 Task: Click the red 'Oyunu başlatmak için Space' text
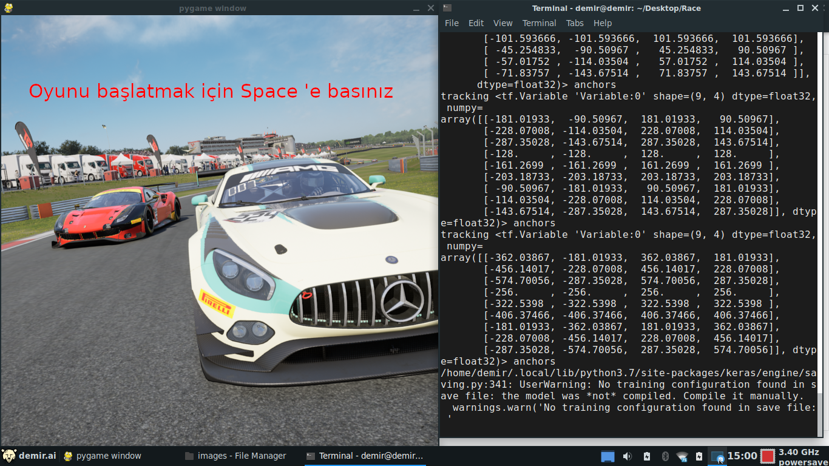pyautogui.click(x=211, y=91)
